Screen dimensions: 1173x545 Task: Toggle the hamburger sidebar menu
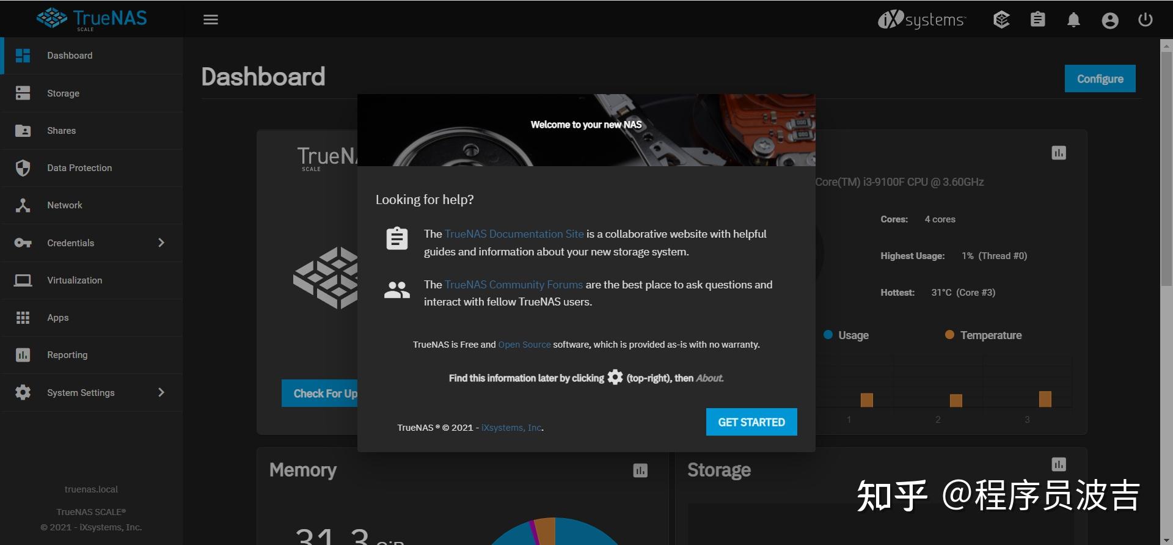[211, 20]
